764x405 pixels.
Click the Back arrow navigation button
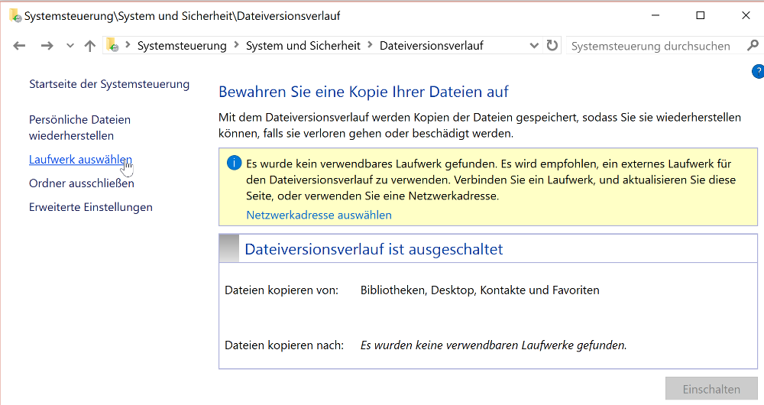point(19,46)
